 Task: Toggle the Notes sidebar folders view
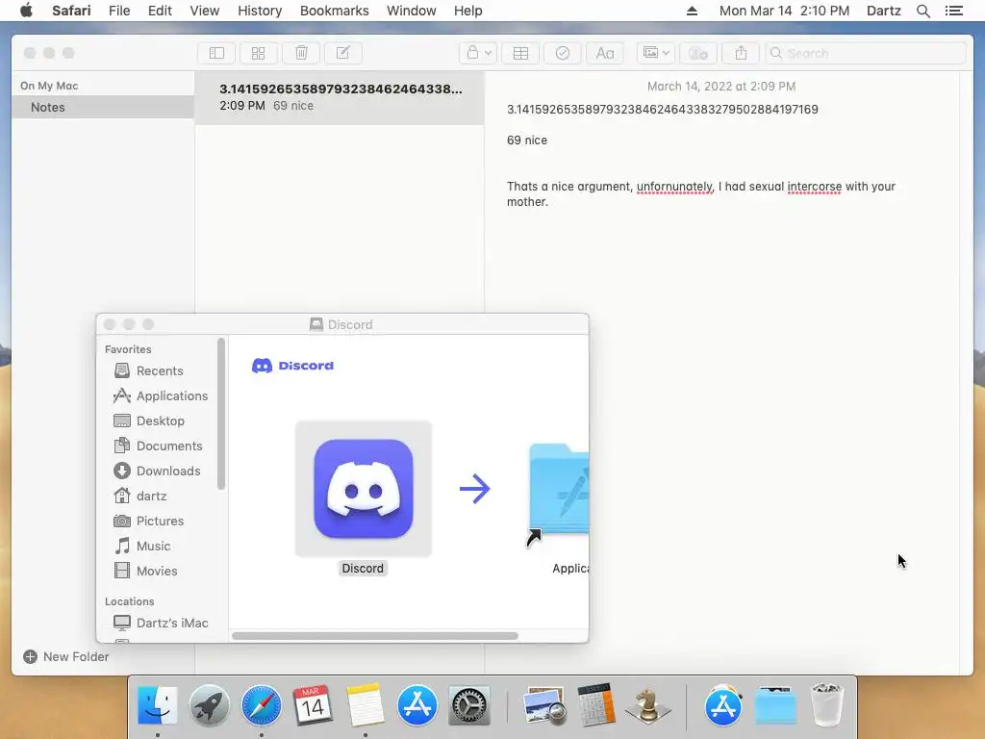[x=216, y=54]
